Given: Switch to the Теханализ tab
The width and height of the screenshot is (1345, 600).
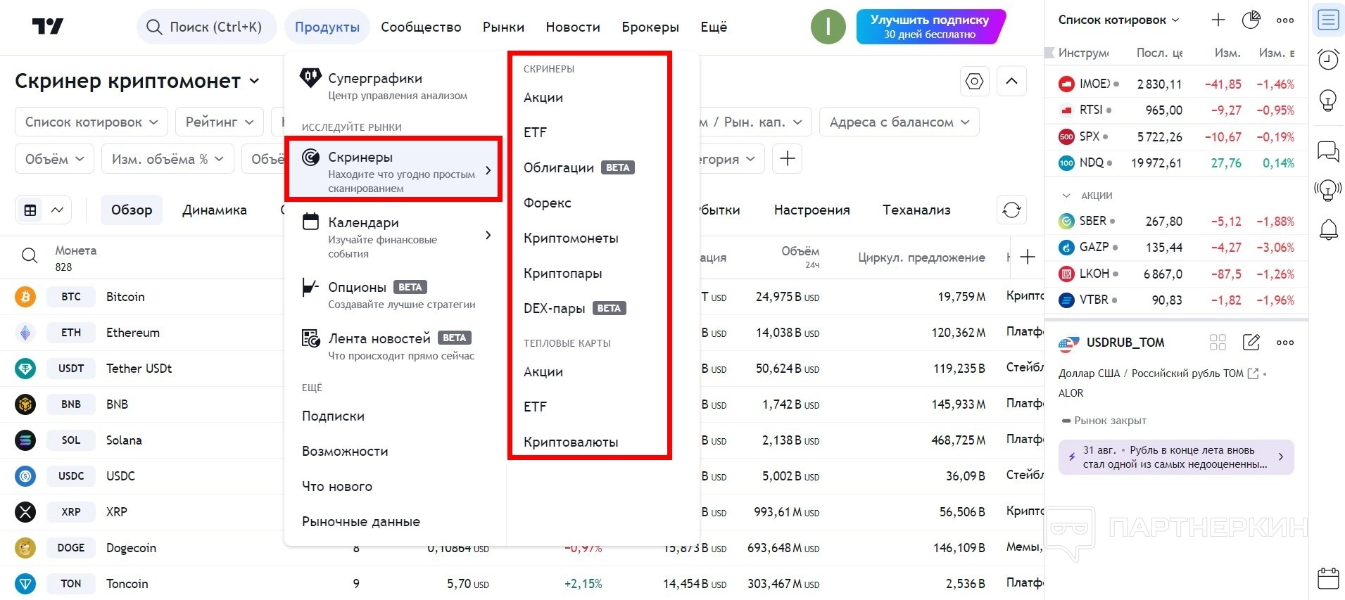Looking at the screenshot, I should tap(916, 210).
